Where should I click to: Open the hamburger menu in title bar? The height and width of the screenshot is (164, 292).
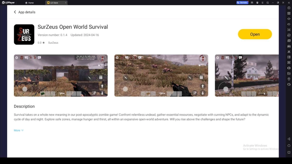point(262,3)
